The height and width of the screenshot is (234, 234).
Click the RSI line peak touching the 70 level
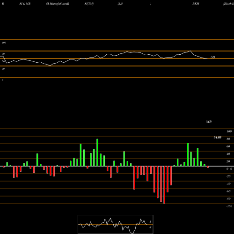tap(190, 51)
